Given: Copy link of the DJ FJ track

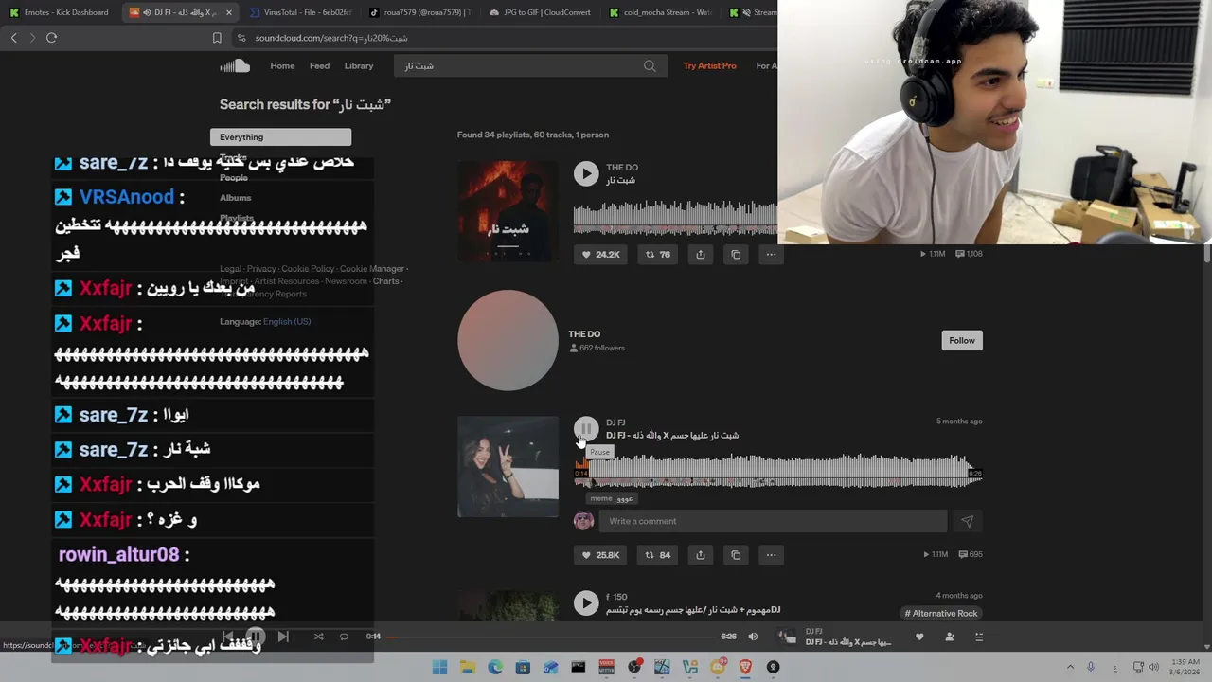Looking at the screenshot, I should pos(736,555).
